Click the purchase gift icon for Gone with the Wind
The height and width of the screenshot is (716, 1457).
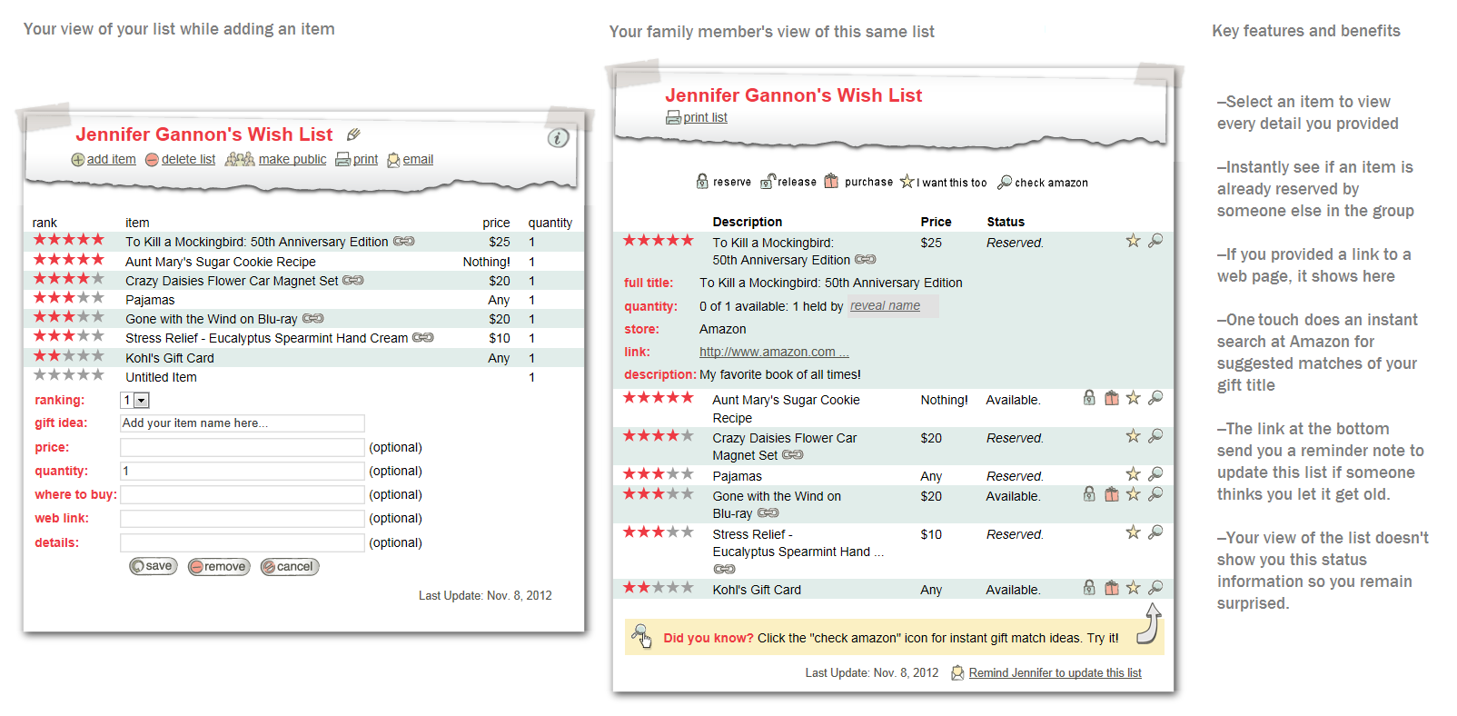click(x=1111, y=494)
